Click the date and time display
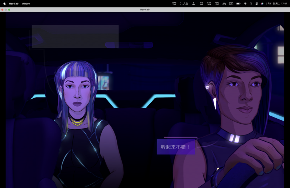This screenshot has height=188, width=290. [276, 4]
